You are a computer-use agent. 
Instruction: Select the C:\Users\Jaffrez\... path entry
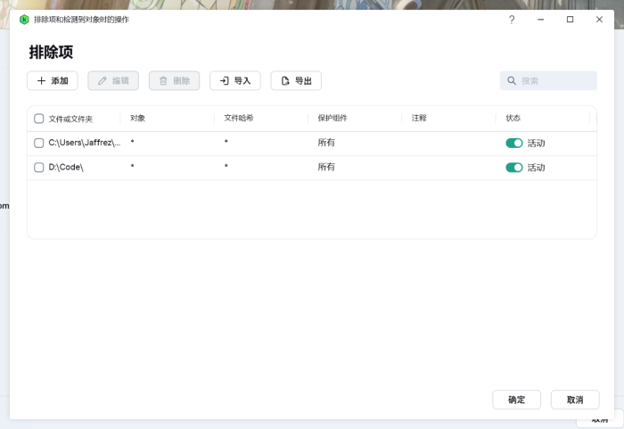[85, 143]
